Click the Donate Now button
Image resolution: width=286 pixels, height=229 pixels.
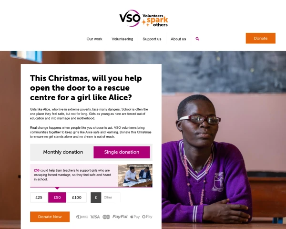tap(50, 217)
